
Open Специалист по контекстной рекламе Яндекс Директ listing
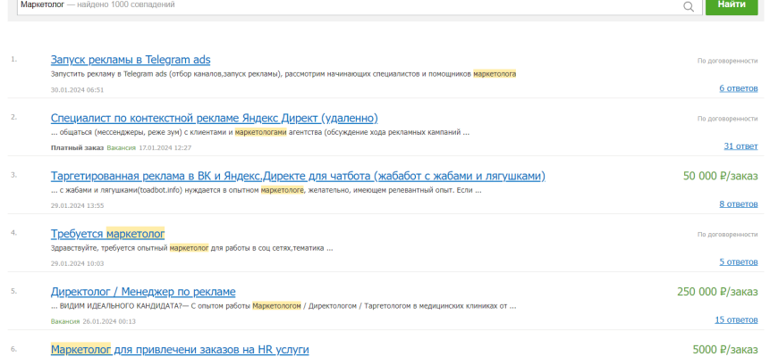[x=215, y=118]
